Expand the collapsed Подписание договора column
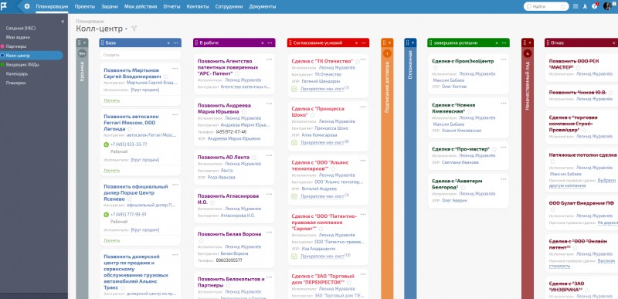This screenshot has width=618, height=299. point(390,42)
